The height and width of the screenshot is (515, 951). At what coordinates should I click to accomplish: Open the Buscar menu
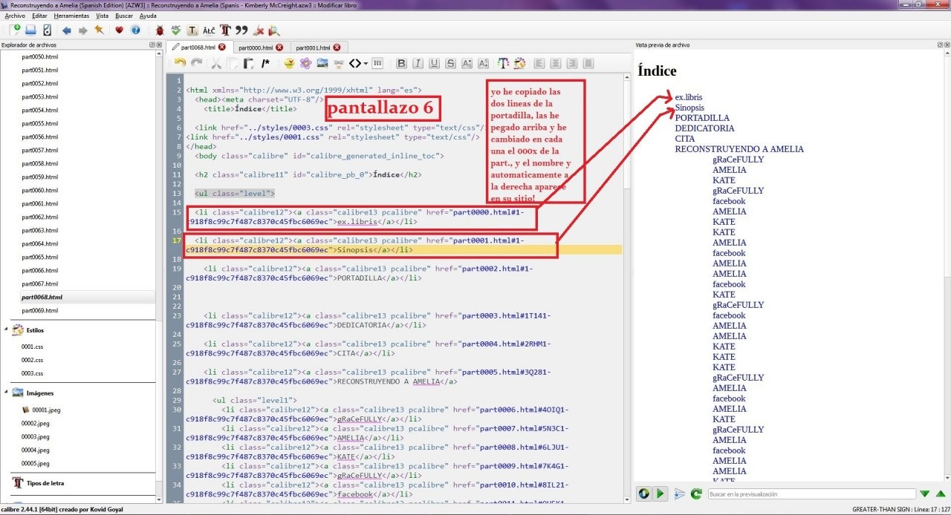[x=124, y=16]
